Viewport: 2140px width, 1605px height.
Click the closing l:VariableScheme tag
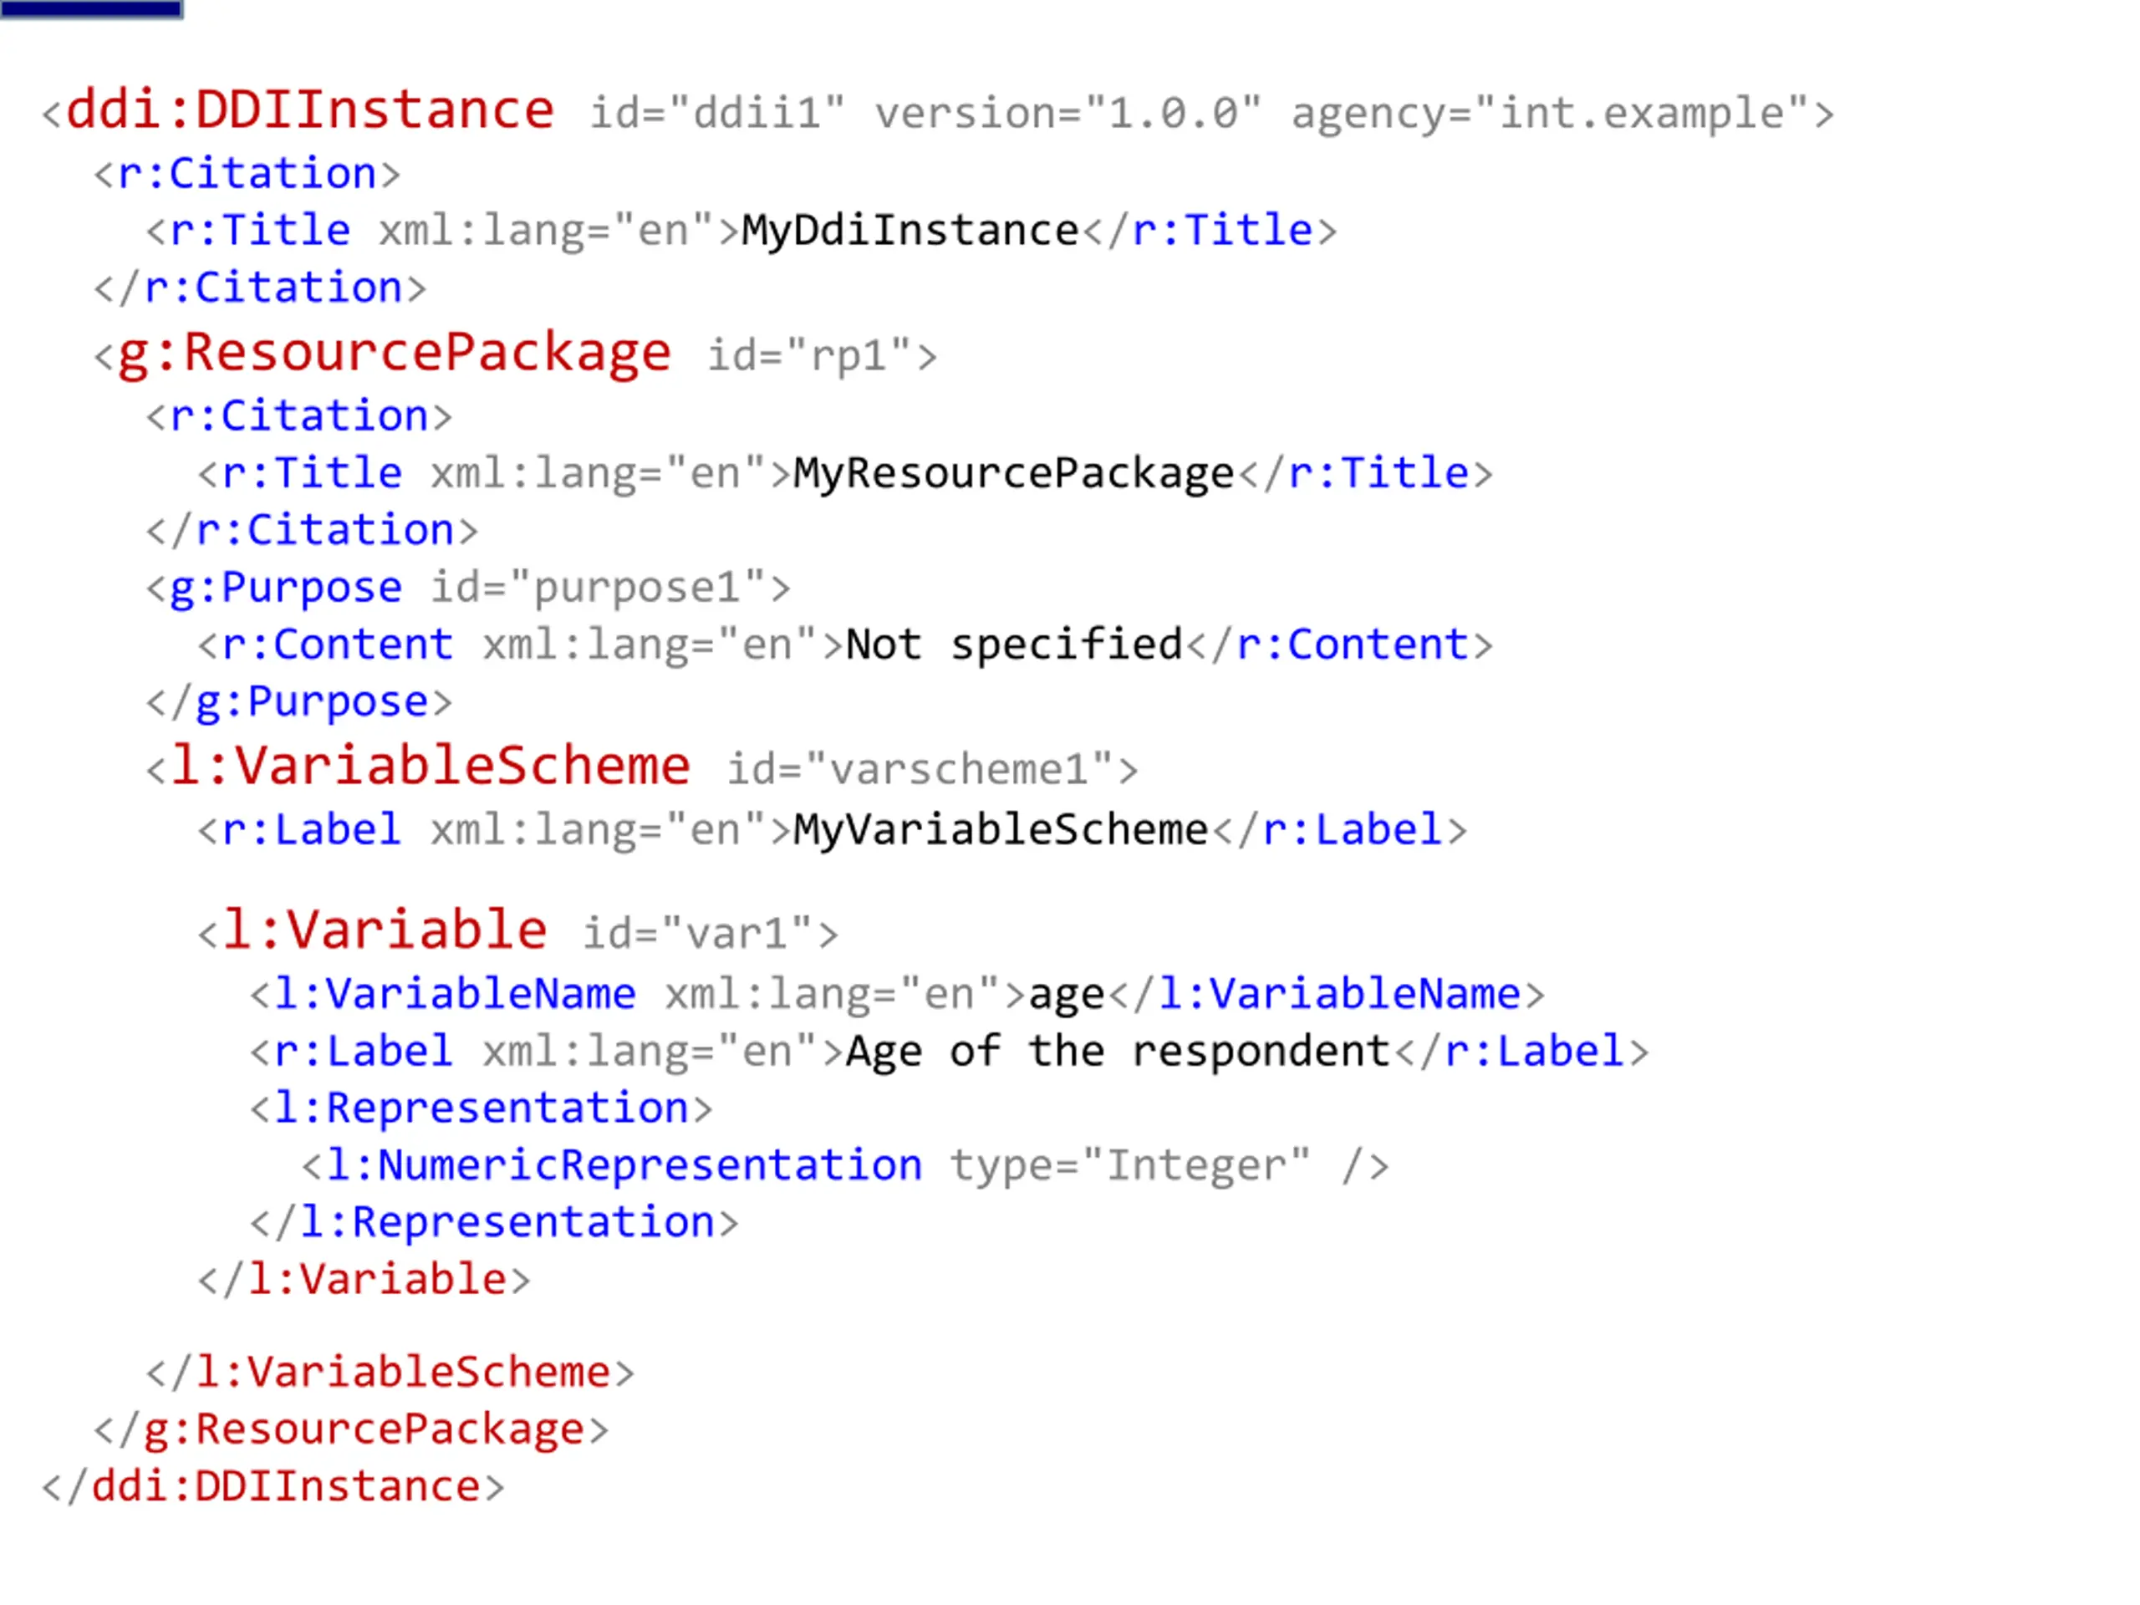(391, 1373)
